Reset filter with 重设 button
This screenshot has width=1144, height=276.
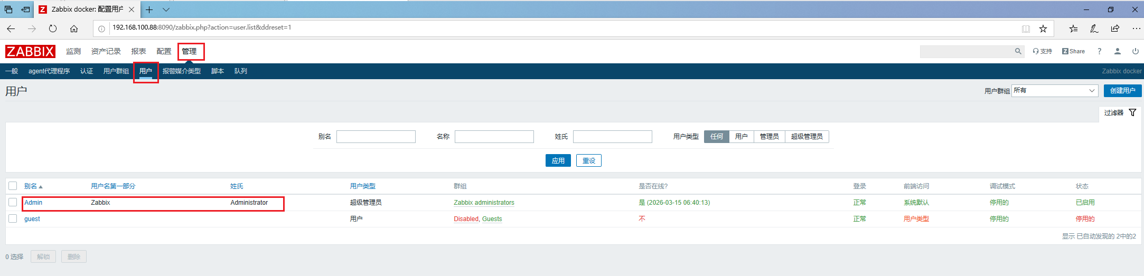589,160
